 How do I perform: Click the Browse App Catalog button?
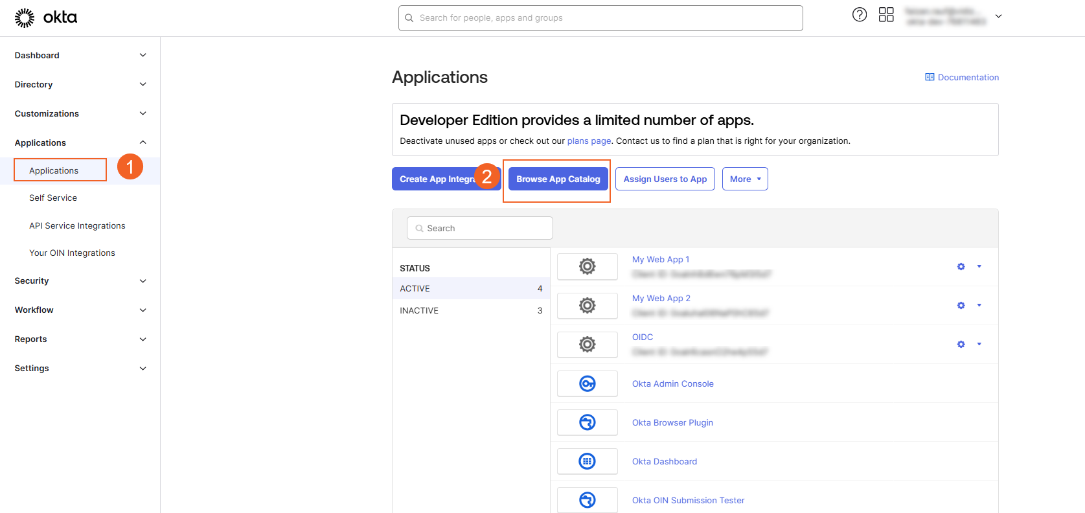(558, 179)
